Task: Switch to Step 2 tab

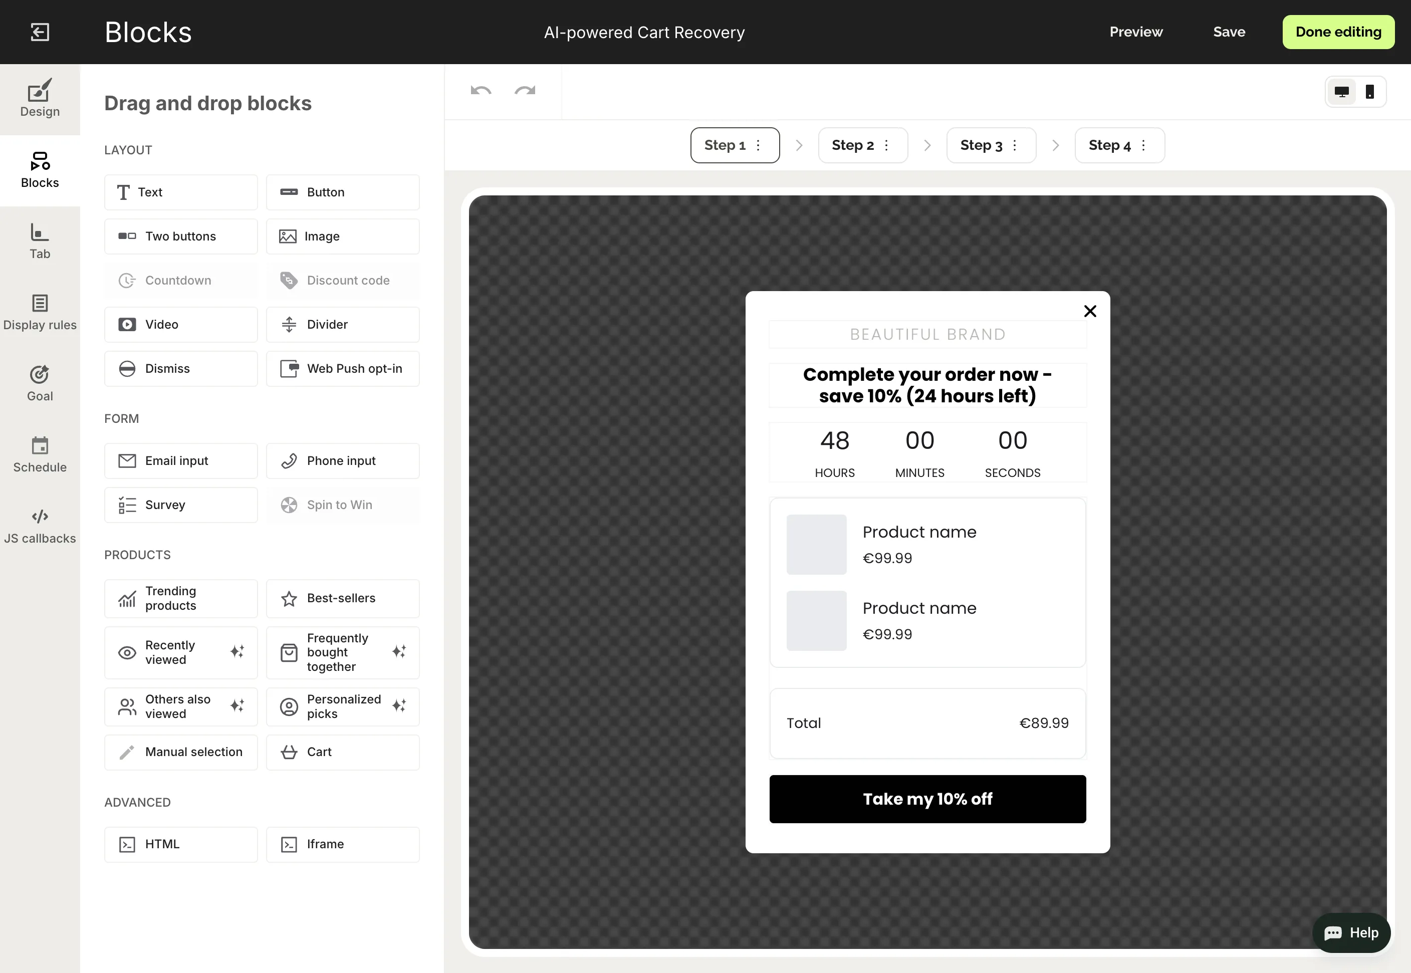Action: click(852, 146)
